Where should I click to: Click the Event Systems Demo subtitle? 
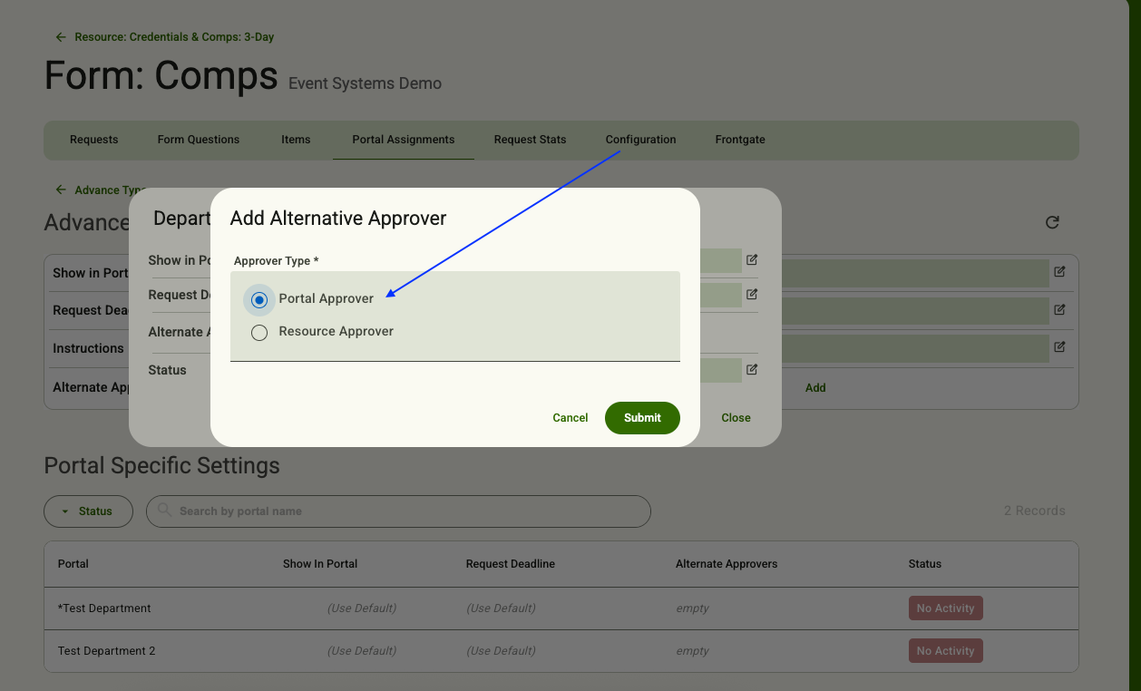pyautogui.click(x=365, y=83)
